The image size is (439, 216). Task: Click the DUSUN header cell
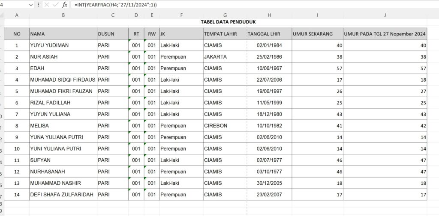tap(113, 34)
